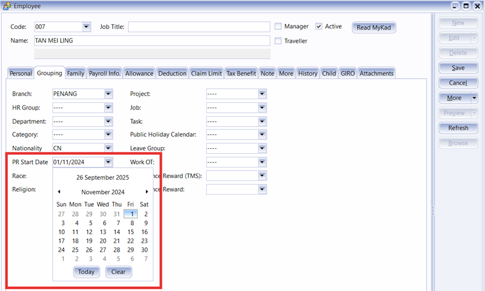Uncheck the Active checkbox
Image resolution: width=485 pixels, height=291 pixels.
click(x=319, y=27)
